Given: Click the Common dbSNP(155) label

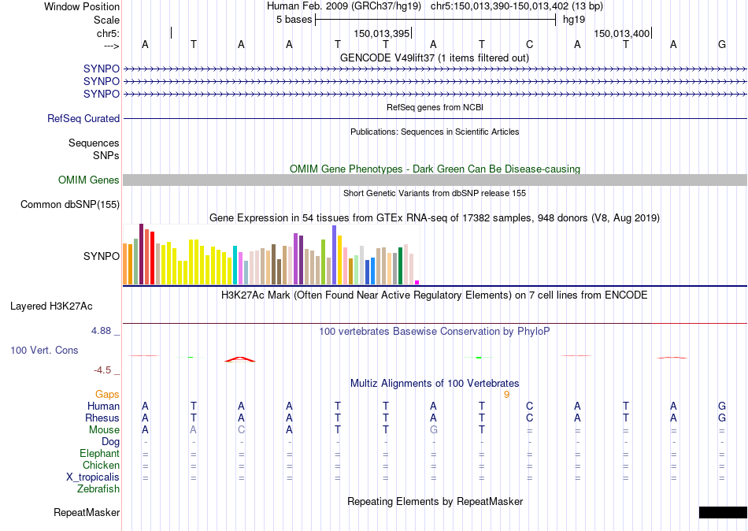Looking at the screenshot, I should [x=69, y=204].
